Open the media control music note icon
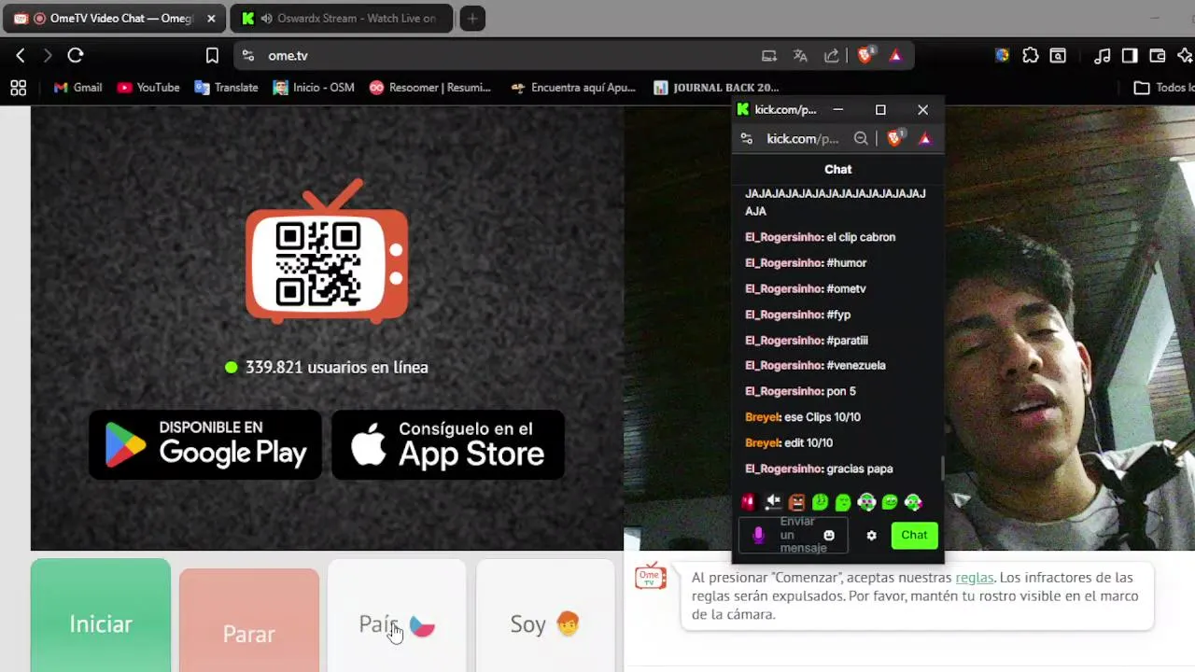The width and height of the screenshot is (1195, 672). (1103, 56)
